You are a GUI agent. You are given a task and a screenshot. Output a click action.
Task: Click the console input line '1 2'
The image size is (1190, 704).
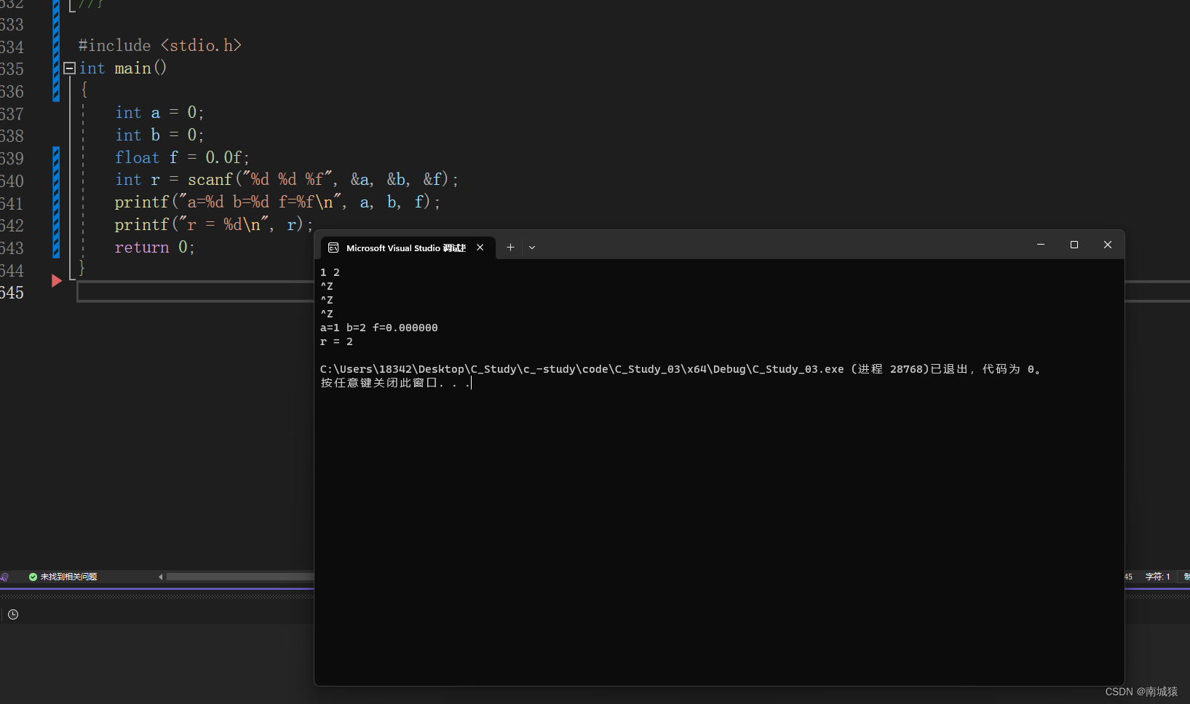coord(330,272)
